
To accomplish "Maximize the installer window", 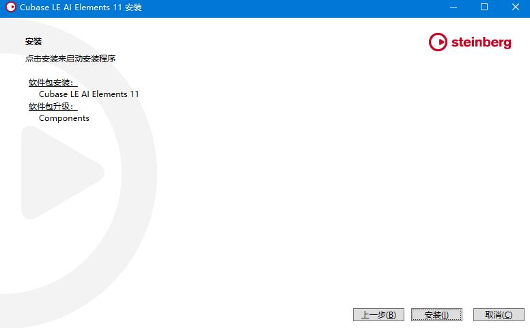I will [x=484, y=8].
